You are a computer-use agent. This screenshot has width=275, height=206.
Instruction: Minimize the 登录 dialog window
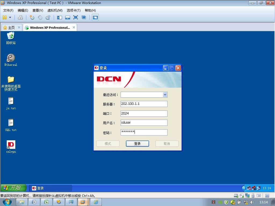pyautogui.click(x=166, y=68)
